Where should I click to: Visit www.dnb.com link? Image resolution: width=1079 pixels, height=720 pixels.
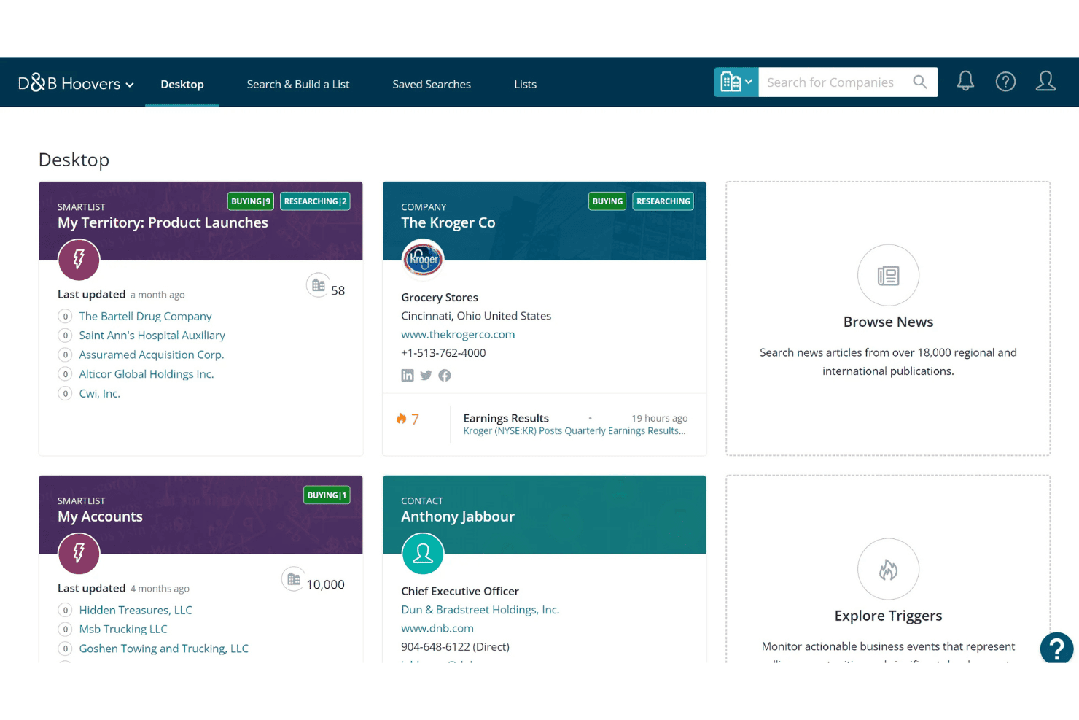[x=437, y=628]
